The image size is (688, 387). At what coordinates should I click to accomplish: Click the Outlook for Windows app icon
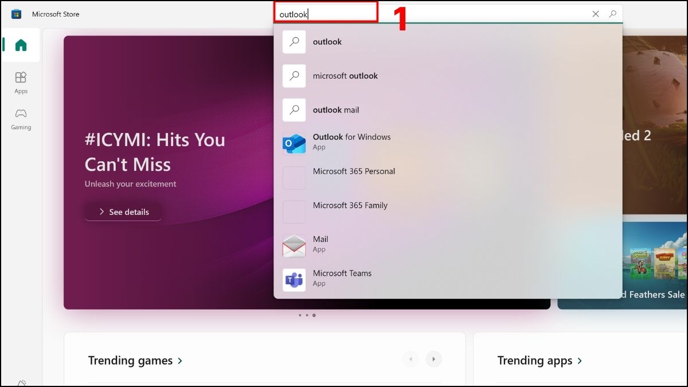pos(294,144)
